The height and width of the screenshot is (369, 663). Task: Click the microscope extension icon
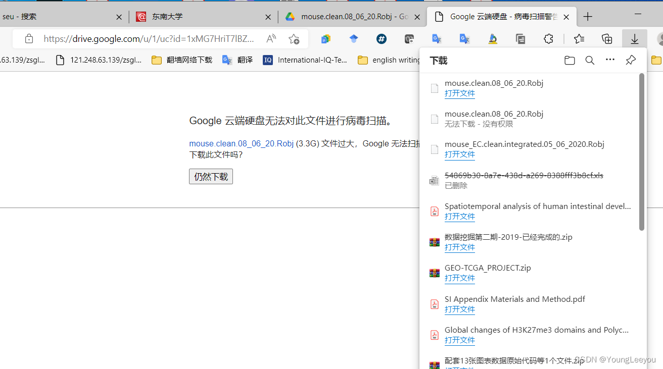click(493, 39)
